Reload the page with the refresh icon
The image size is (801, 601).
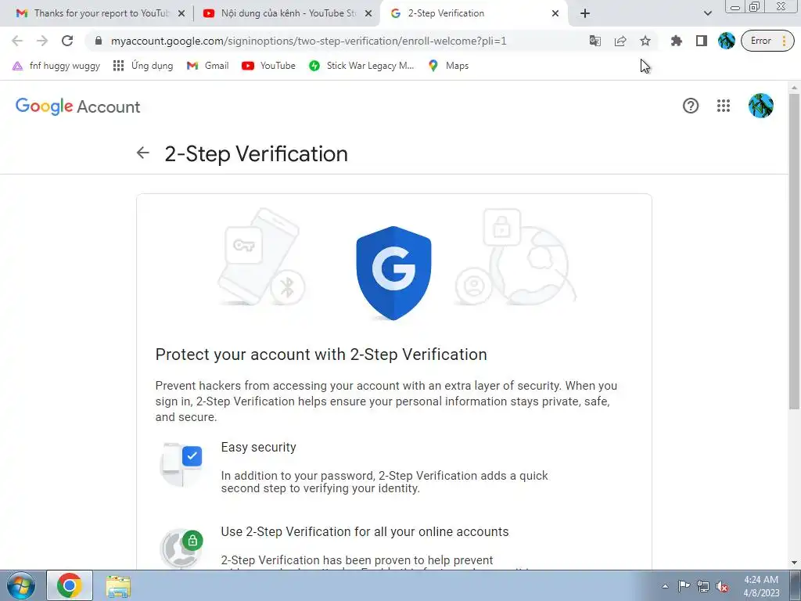(x=67, y=41)
